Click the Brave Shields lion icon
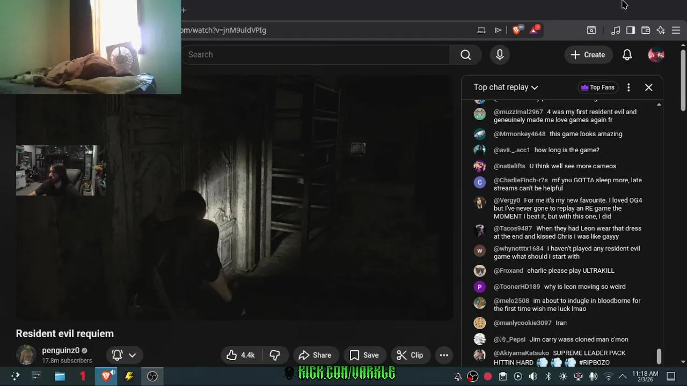Screen dimensions: 687x386 click(x=516, y=30)
